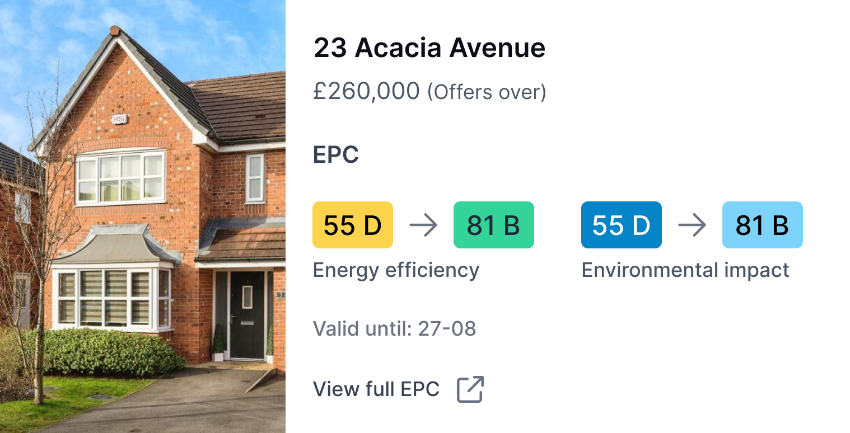Open the external link icon beside View full EPC
The width and height of the screenshot is (850, 433).
click(470, 389)
